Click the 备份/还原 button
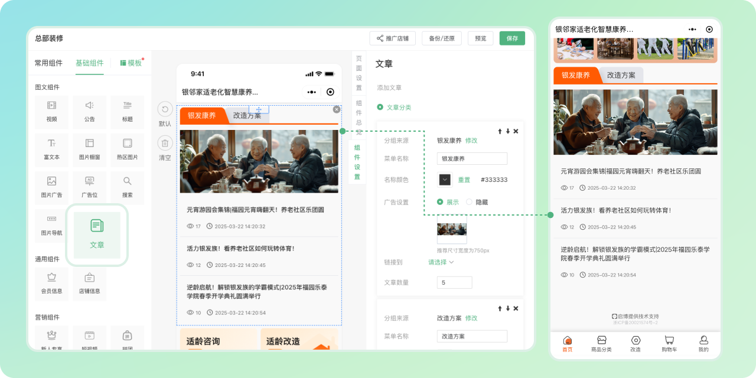The height and width of the screenshot is (378, 756). (442, 38)
